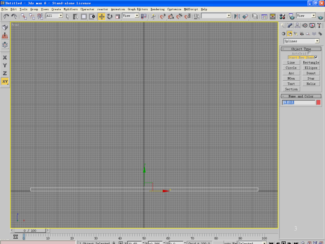Click the Circle spline button

pyautogui.click(x=291, y=68)
